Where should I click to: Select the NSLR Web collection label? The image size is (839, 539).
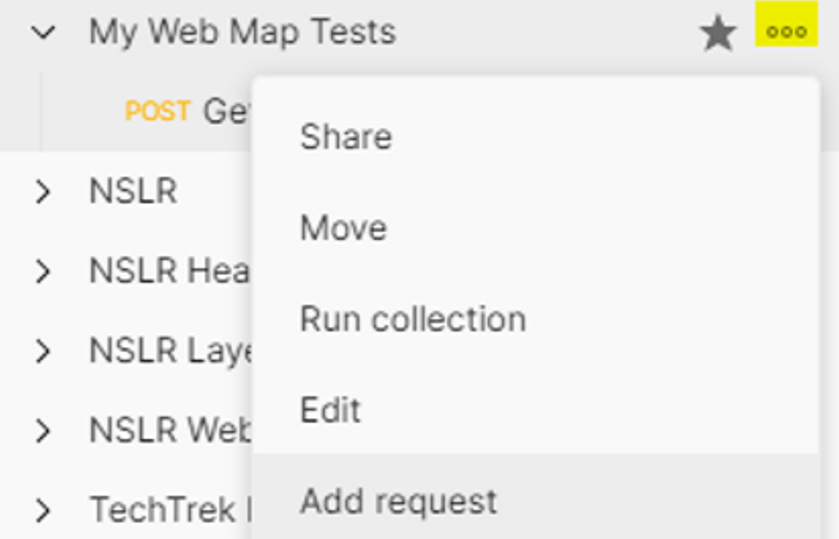click(170, 431)
